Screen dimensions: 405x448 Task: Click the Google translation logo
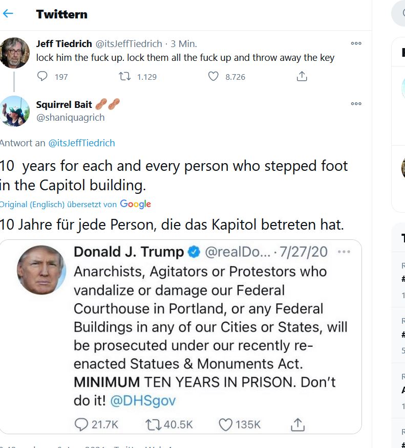tap(135, 204)
